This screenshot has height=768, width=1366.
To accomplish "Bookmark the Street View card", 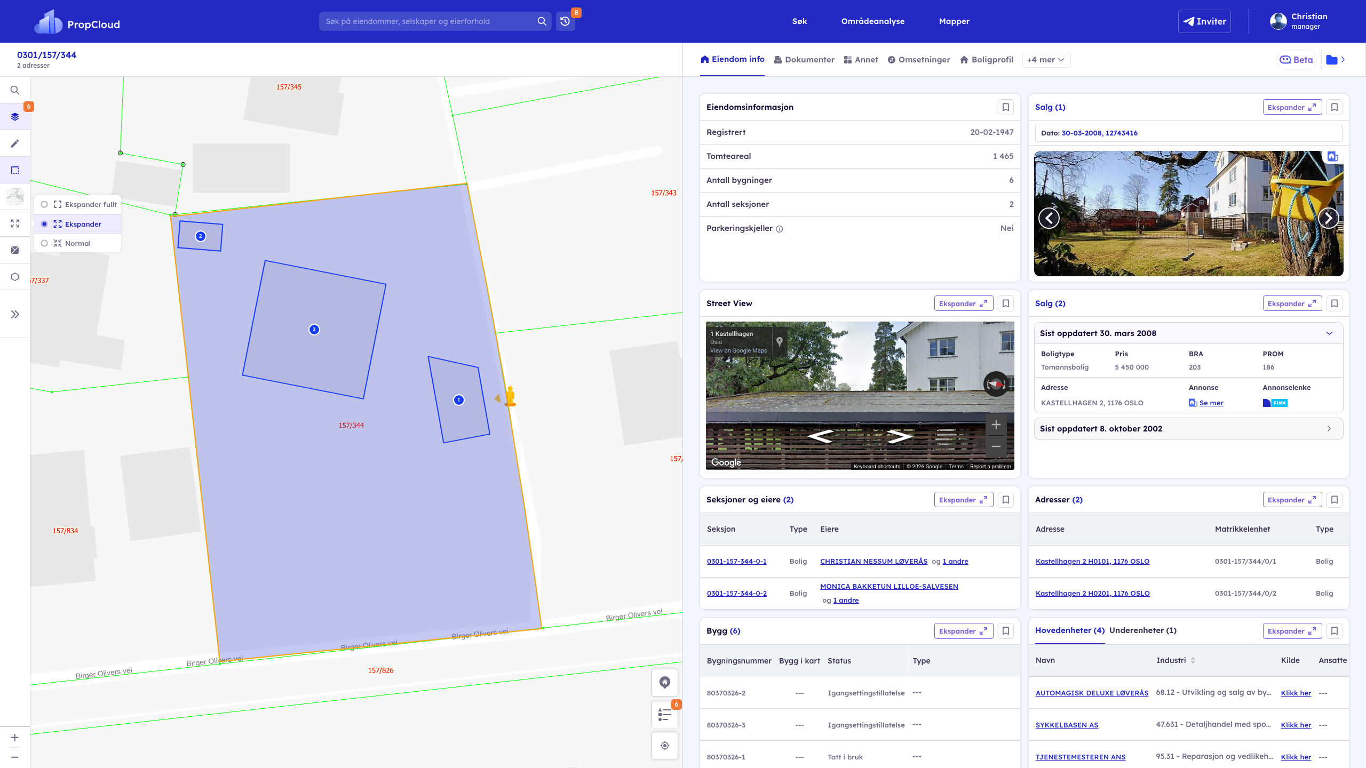I will (x=1006, y=303).
